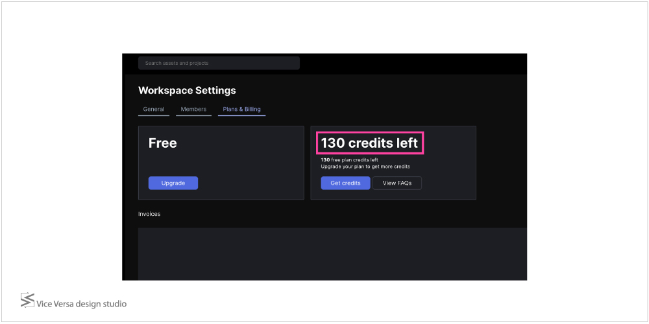Click the small bold 130 under the heading
Viewport: 649px width, 324px height.
pyautogui.click(x=325, y=159)
